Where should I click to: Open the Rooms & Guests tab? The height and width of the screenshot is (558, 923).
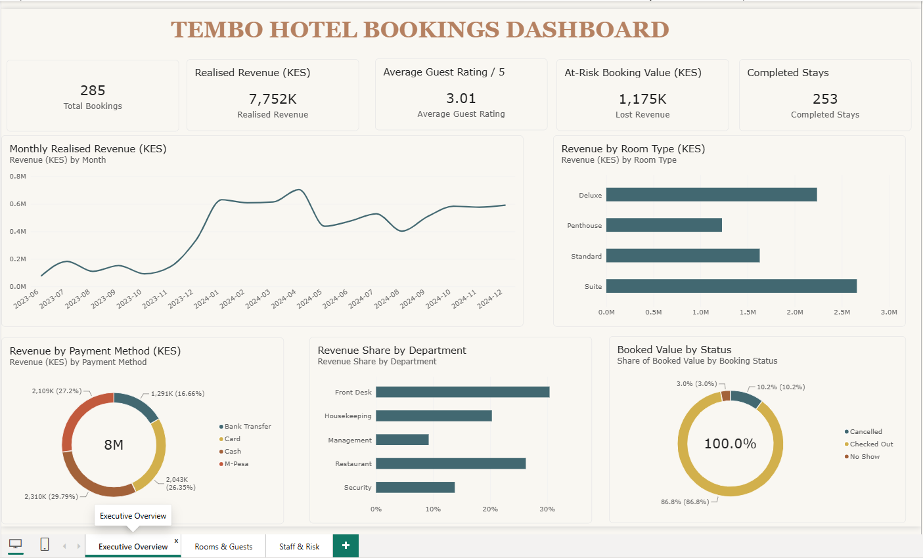(223, 546)
